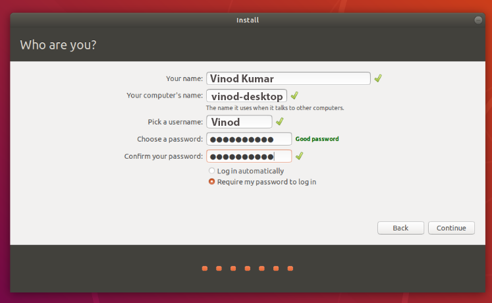The width and height of the screenshot is (492, 303).
Task: Click the 'Confirm your password:' label
Action: (163, 156)
